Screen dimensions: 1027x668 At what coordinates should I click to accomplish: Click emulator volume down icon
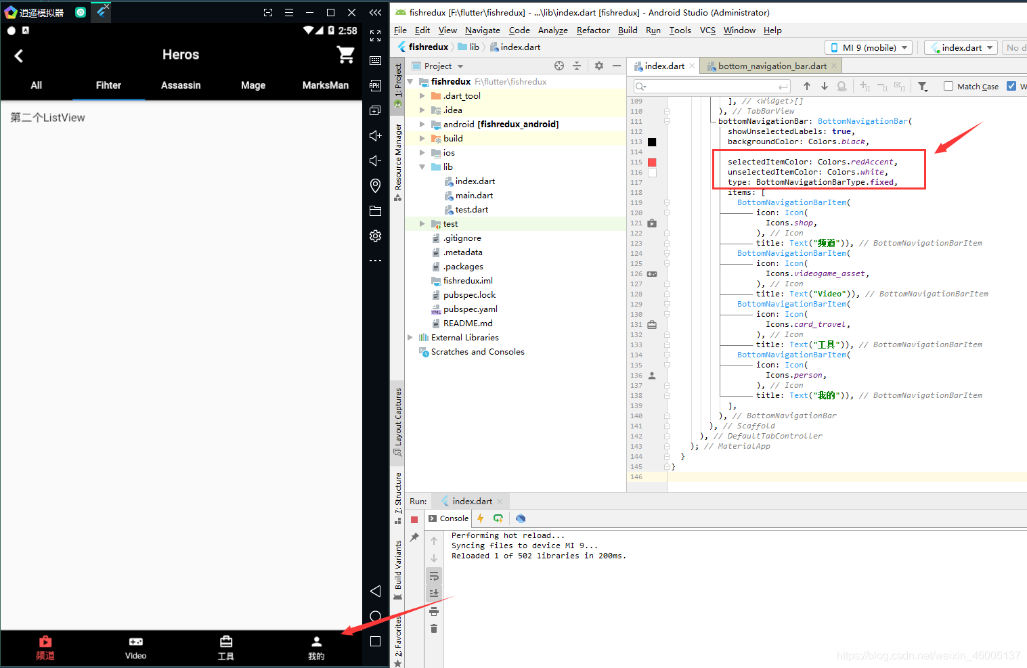point(376,160)
